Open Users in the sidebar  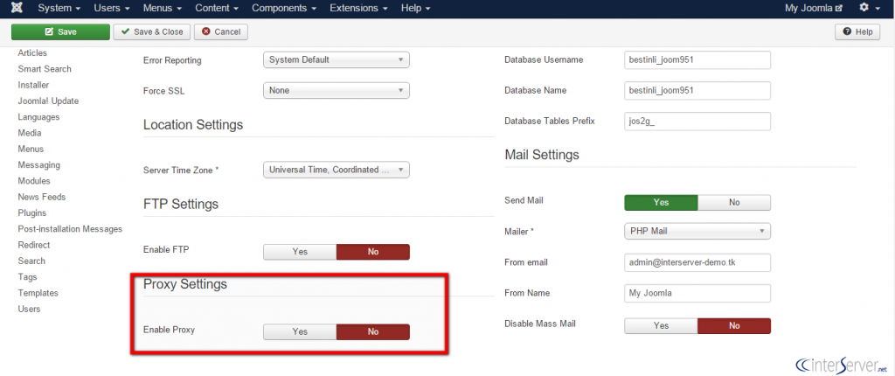29,309
